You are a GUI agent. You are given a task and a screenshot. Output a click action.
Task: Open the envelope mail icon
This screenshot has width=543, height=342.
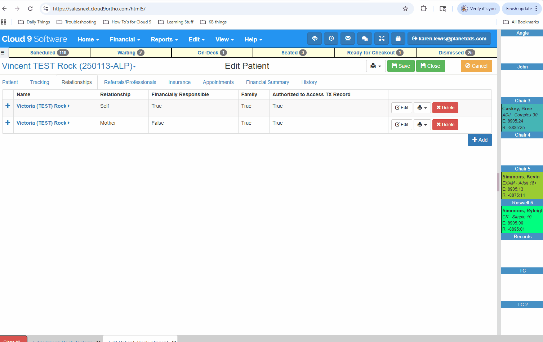point(348,39)
